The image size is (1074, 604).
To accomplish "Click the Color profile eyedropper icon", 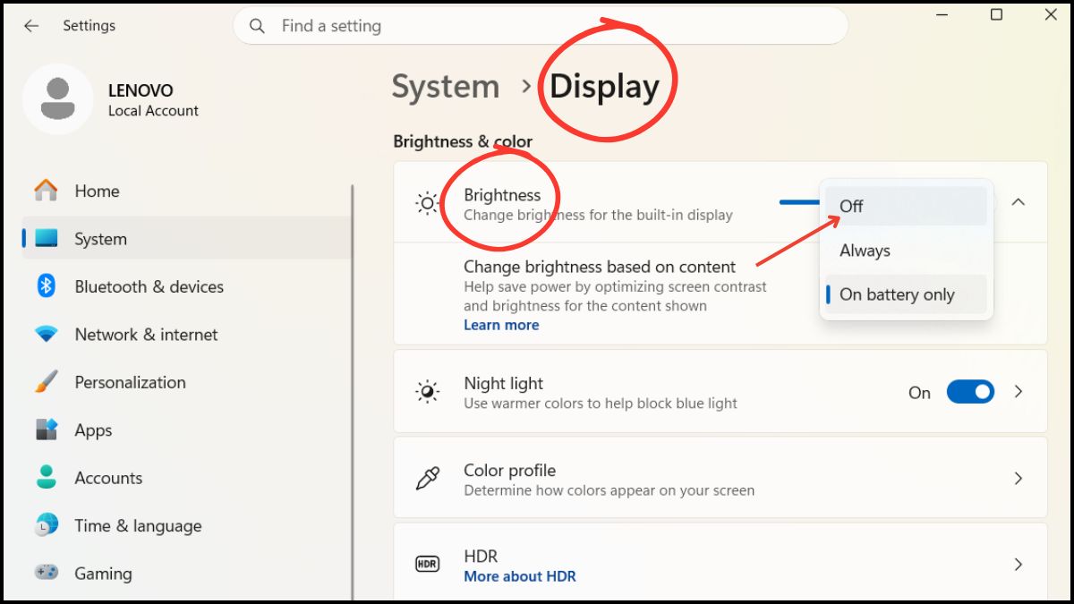I will (428, 479).
